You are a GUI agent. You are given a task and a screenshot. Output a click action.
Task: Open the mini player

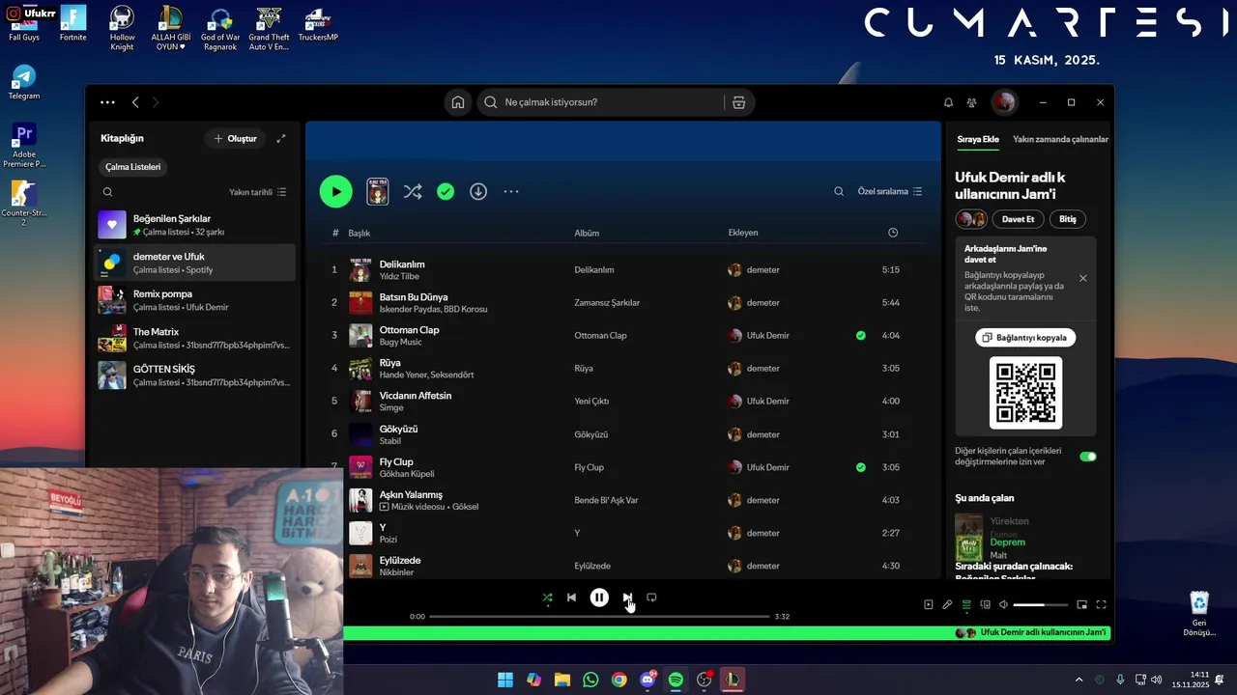[1081, 605]
